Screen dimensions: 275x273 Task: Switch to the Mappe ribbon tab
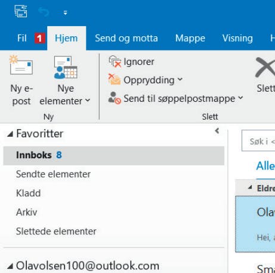(x=190, y=38)
